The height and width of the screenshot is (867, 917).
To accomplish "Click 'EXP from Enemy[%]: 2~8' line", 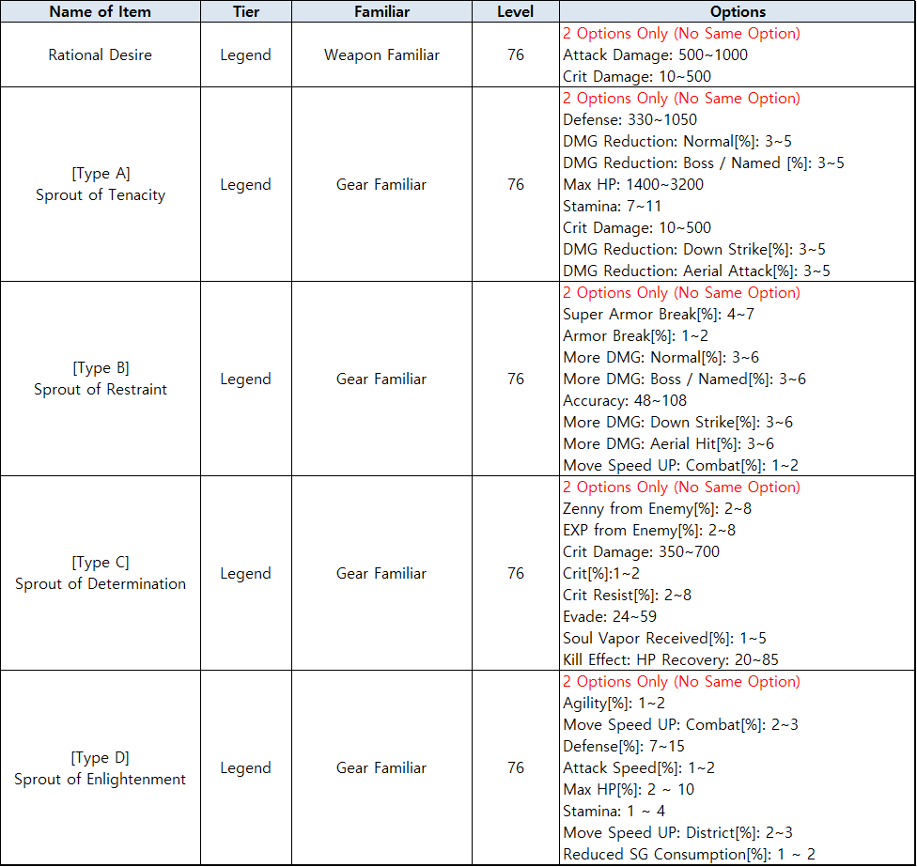I will pos(649,531).
